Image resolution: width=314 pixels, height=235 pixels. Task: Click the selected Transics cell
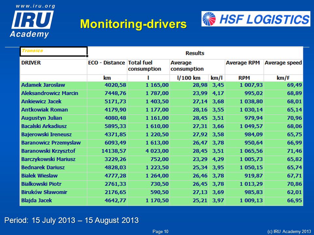coord(53,52)
